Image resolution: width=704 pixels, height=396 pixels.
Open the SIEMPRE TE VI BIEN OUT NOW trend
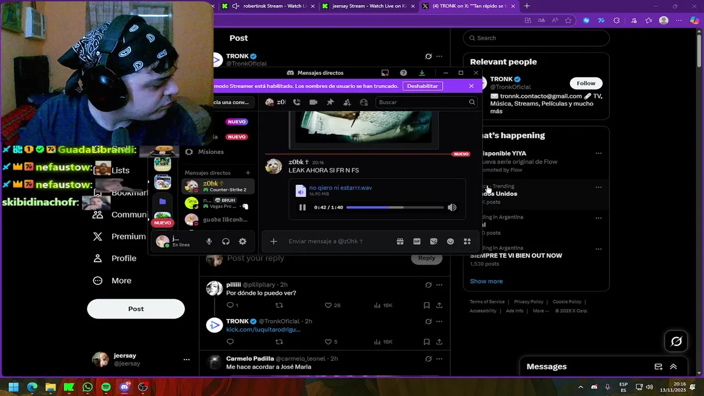536,256
